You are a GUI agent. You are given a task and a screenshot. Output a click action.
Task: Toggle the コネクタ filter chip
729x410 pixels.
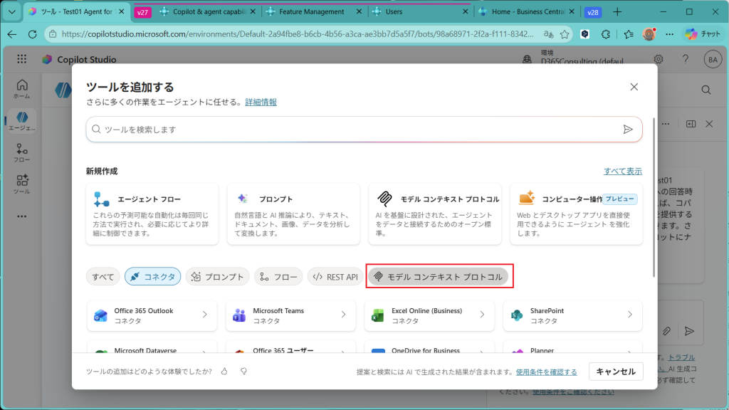(x=152, y=277)
